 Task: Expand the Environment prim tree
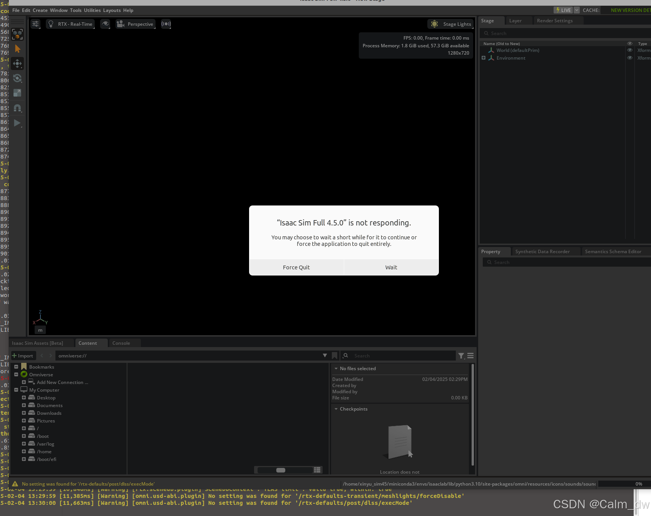[x=484, y=58]
